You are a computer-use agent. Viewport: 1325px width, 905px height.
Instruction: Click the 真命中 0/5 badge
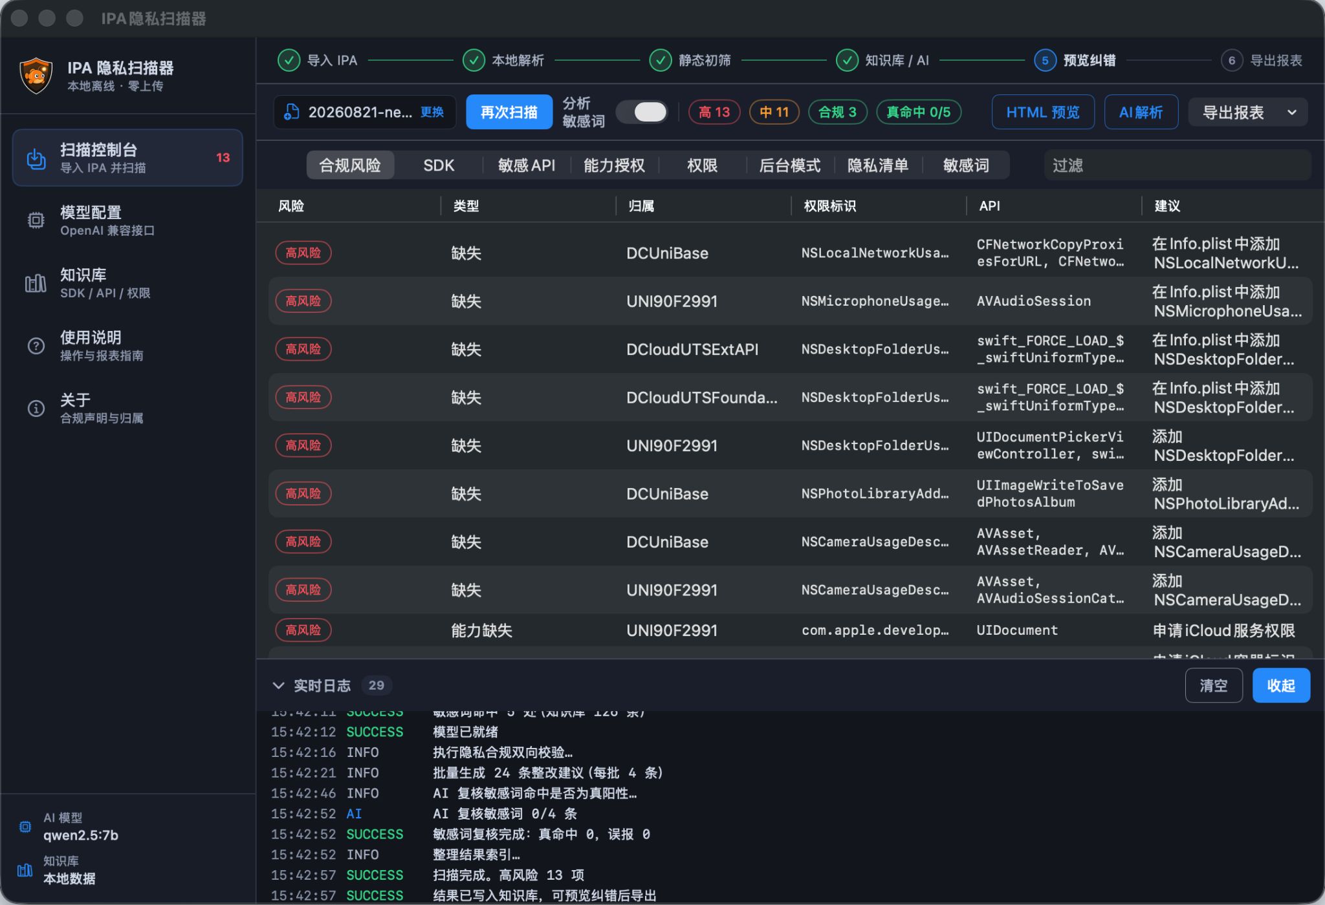[919, 112]
